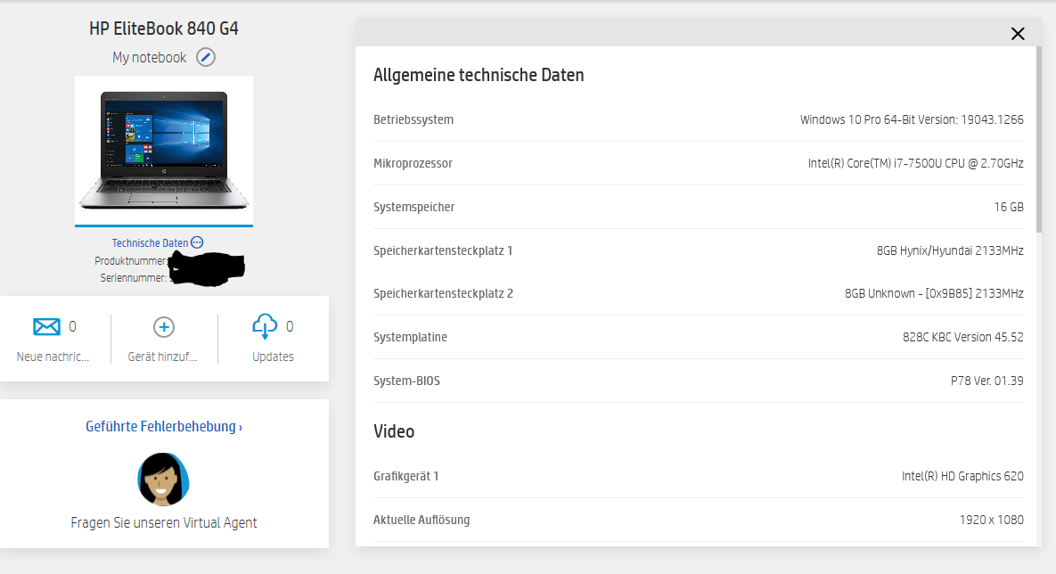Image resolution: width=1056 pixels, height=574 pixels.
Task: Open the Technische Daten link
Action: (150, 242)
